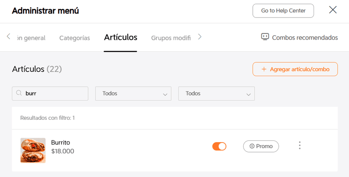The image size is (349, 177).
Task: Open the Burrito three-dot options menu
Action: (x=300, y=146)
